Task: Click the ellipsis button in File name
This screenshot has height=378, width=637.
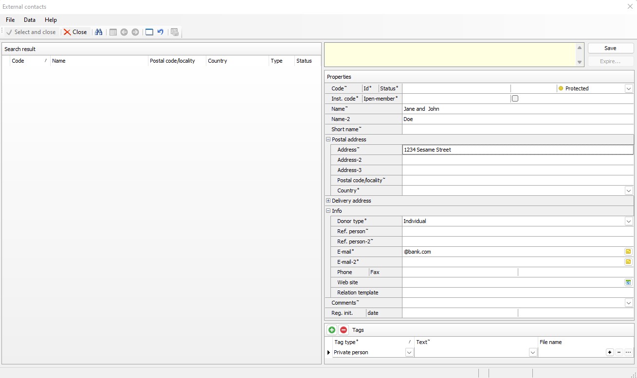Action: (628, 352)
